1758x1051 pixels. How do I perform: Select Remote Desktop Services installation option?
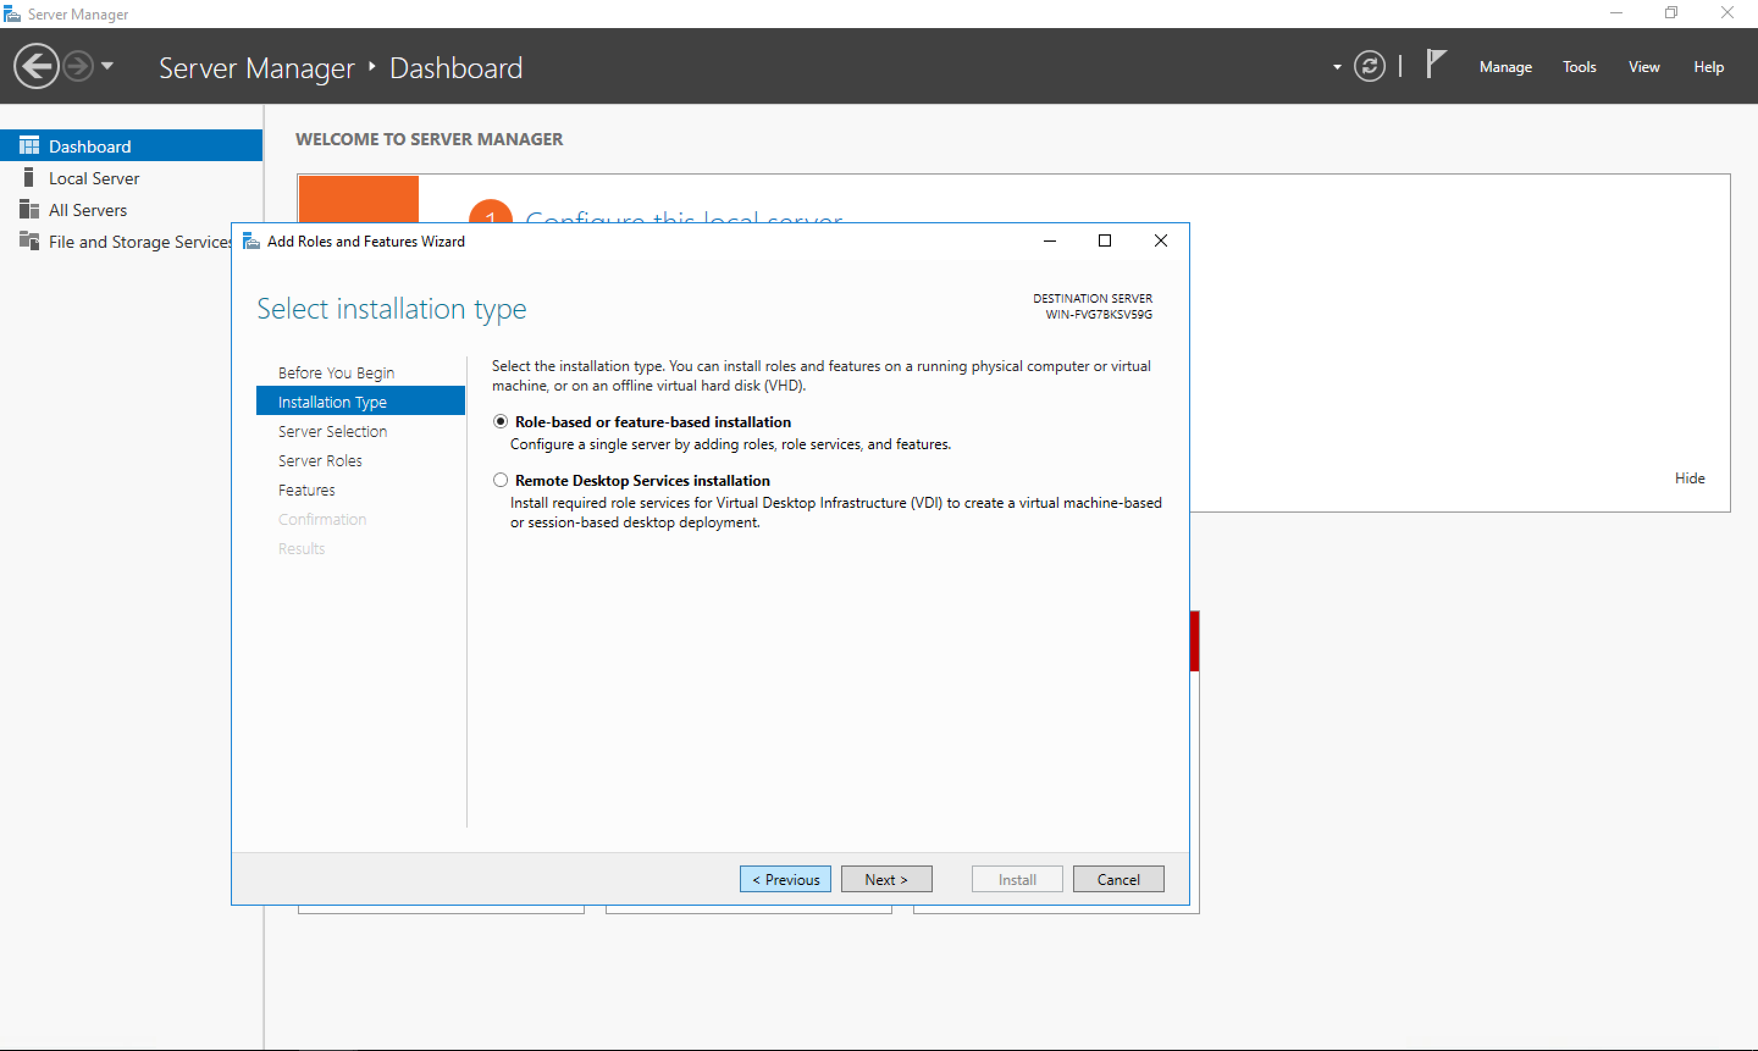(501, 480)
